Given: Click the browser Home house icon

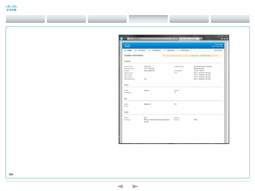Looking at the screenshot, I should (222, 39).
